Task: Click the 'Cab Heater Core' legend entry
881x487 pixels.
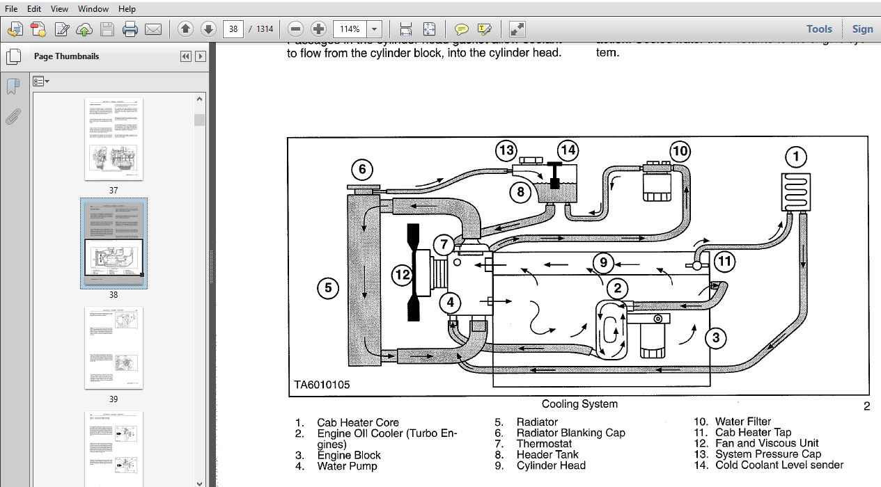Action: 358,422
